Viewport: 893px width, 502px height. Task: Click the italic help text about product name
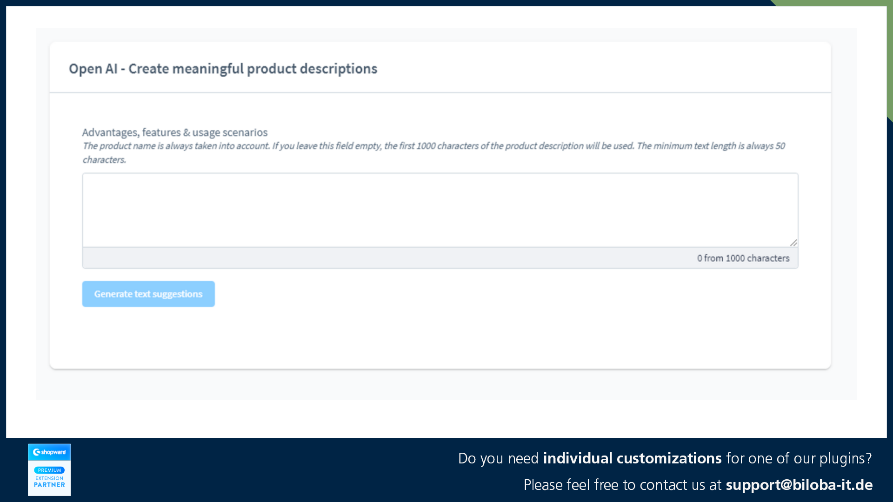(433, 152)
